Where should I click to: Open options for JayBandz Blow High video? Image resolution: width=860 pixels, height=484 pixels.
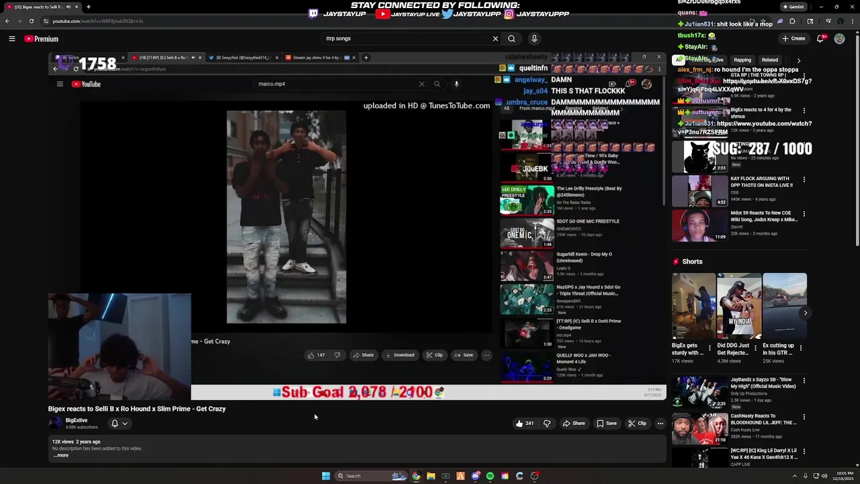point(804,381)
